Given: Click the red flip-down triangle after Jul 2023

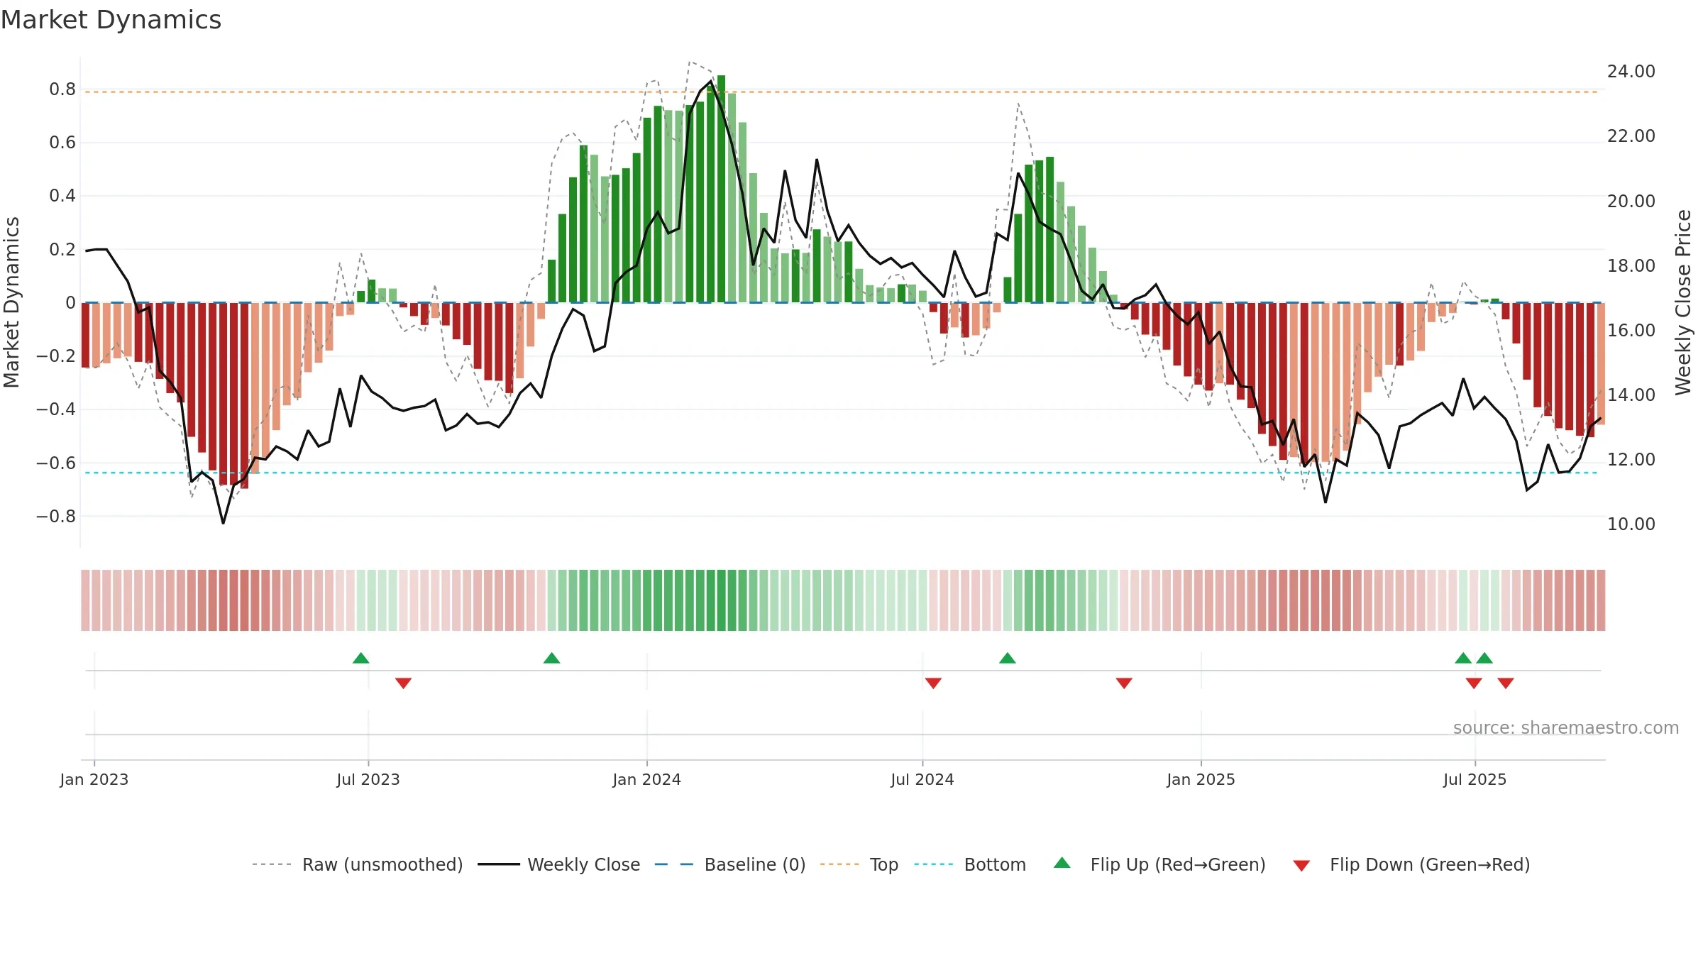Looking at the screenshot, I should [403, 683].
